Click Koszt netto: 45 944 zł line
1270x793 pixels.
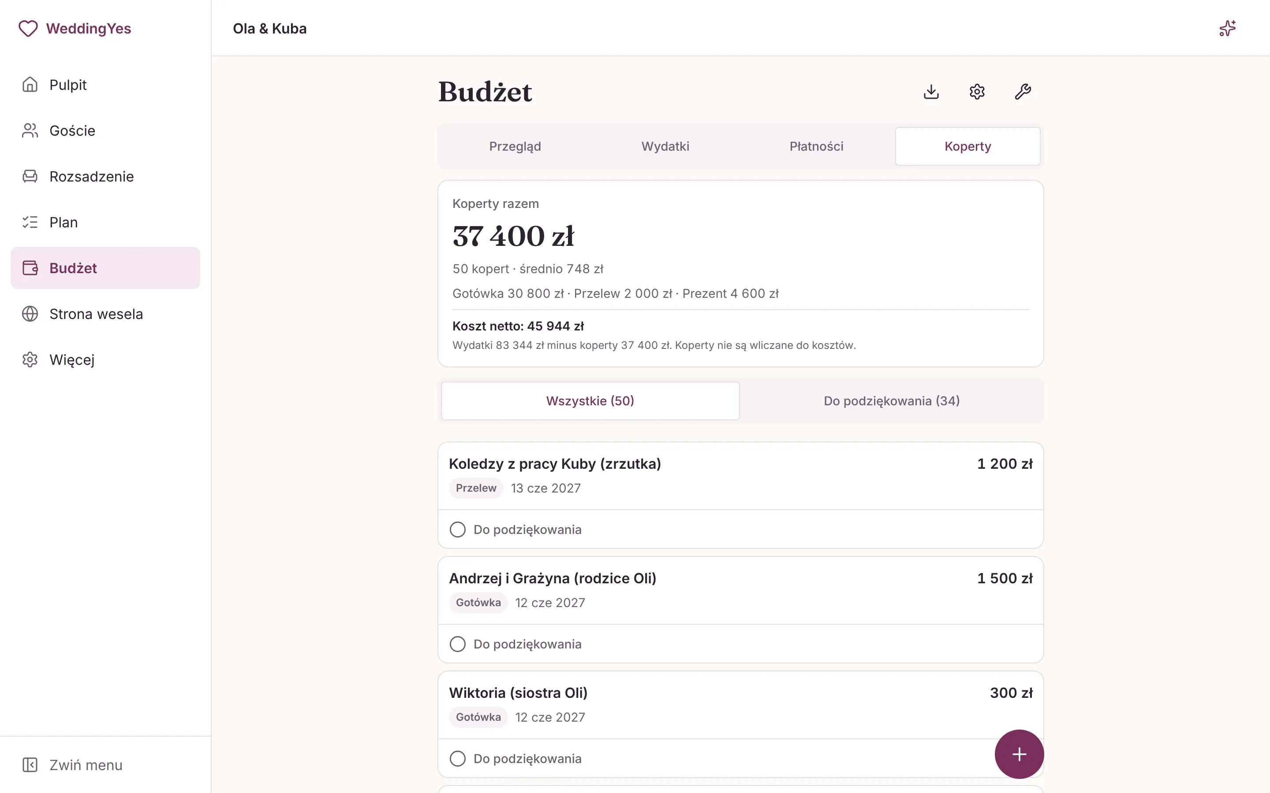[518, 326]
